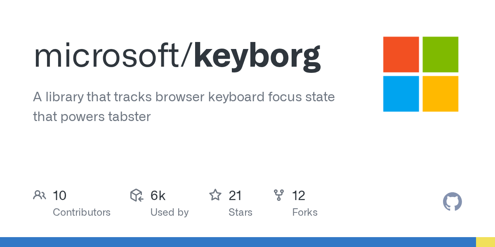Viewport: 495px width, 247px height.
Task: Click the Forks label
Action: click(305, 212)
